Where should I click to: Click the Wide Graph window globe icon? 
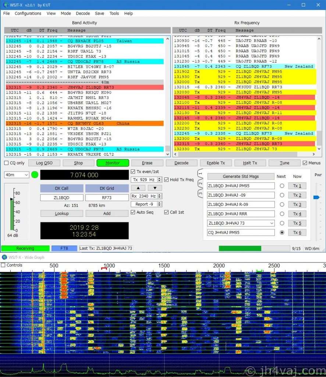pos(4,257)
